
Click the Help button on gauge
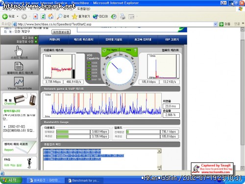coord(128,50)
